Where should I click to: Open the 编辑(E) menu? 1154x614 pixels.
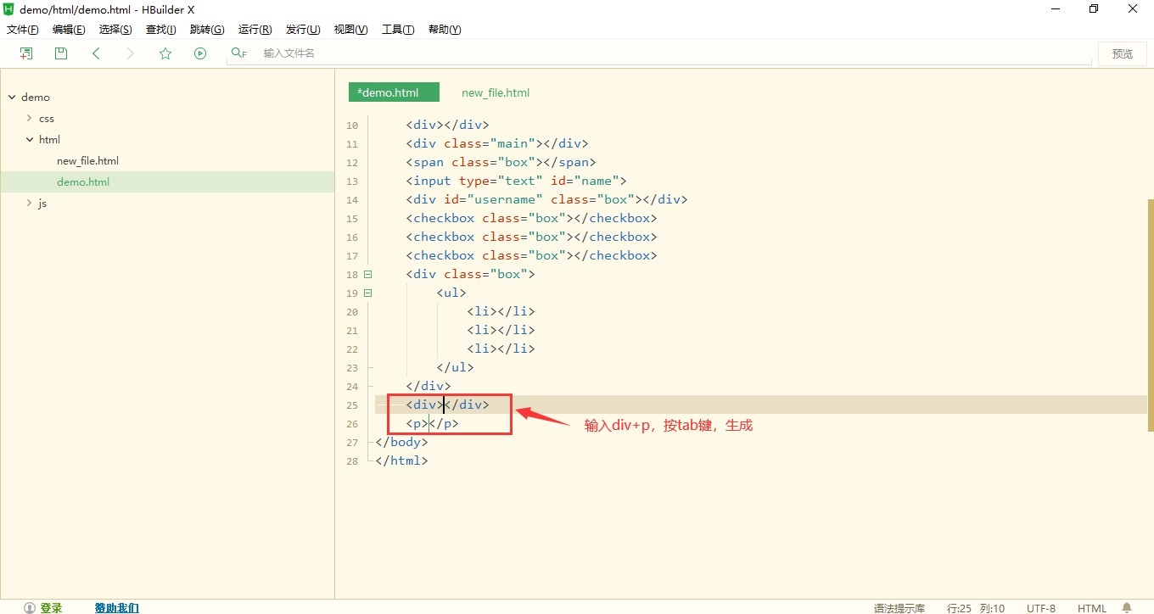coord(69,30)
